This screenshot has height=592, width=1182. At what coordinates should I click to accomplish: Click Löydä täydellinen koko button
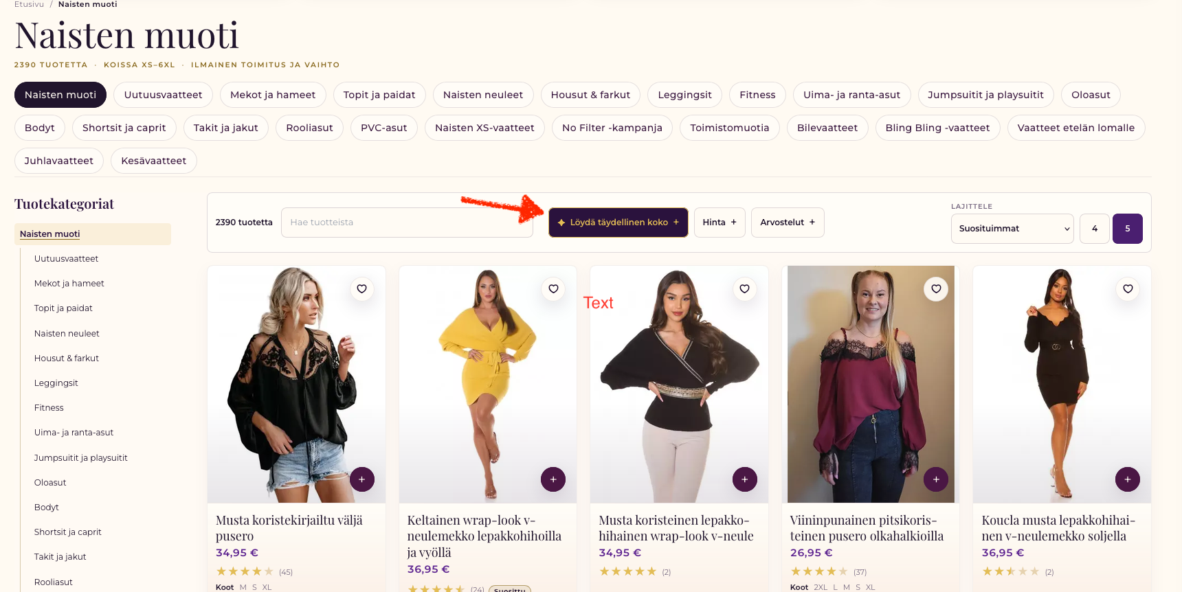pos(618,223)
